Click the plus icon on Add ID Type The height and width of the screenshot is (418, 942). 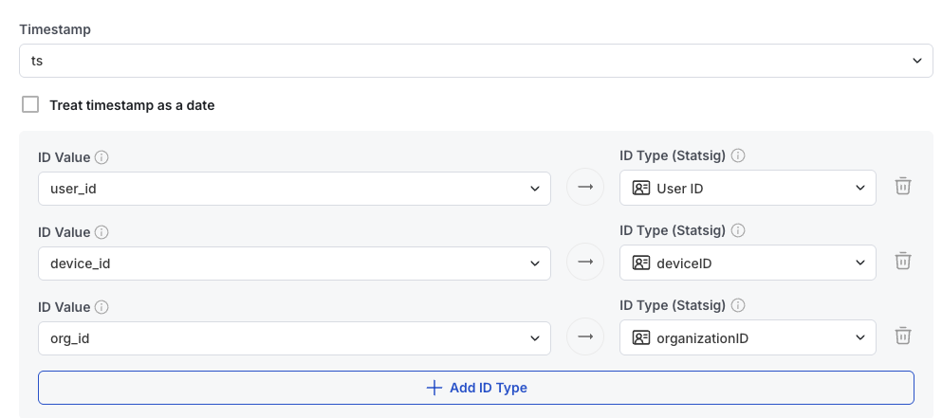pos(434,388)
